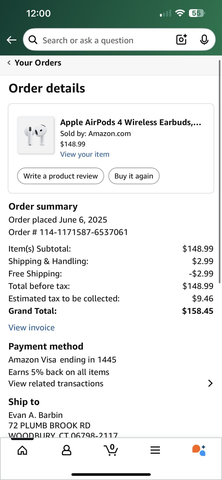Open the hamburger menu in bottom bar
The image size is (222, 480).
[x=155, y=450]
